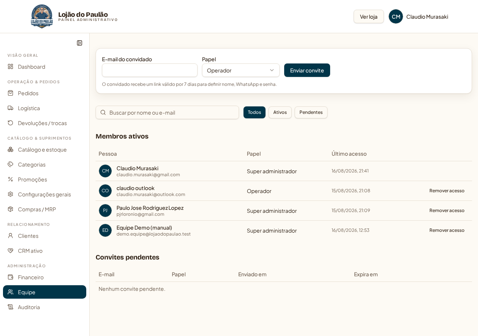Screen dimensions: 478x336
Task: Click the search magnifier icon
Action: click(x=103, y=112)
